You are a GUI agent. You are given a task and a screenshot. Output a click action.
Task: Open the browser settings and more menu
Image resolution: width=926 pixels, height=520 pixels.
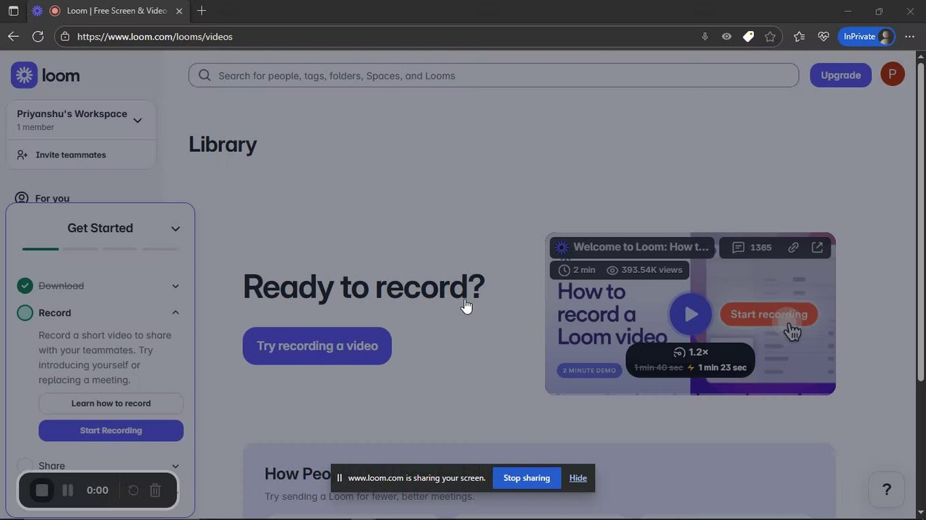(x=910, y=36)
